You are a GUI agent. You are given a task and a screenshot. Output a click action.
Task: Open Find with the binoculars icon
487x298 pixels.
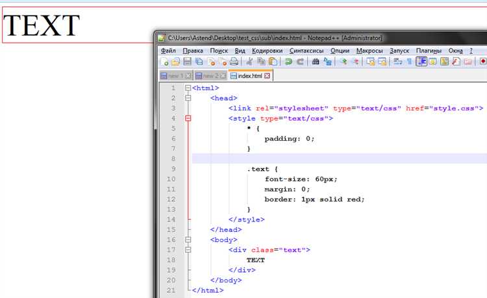[316, 62]
